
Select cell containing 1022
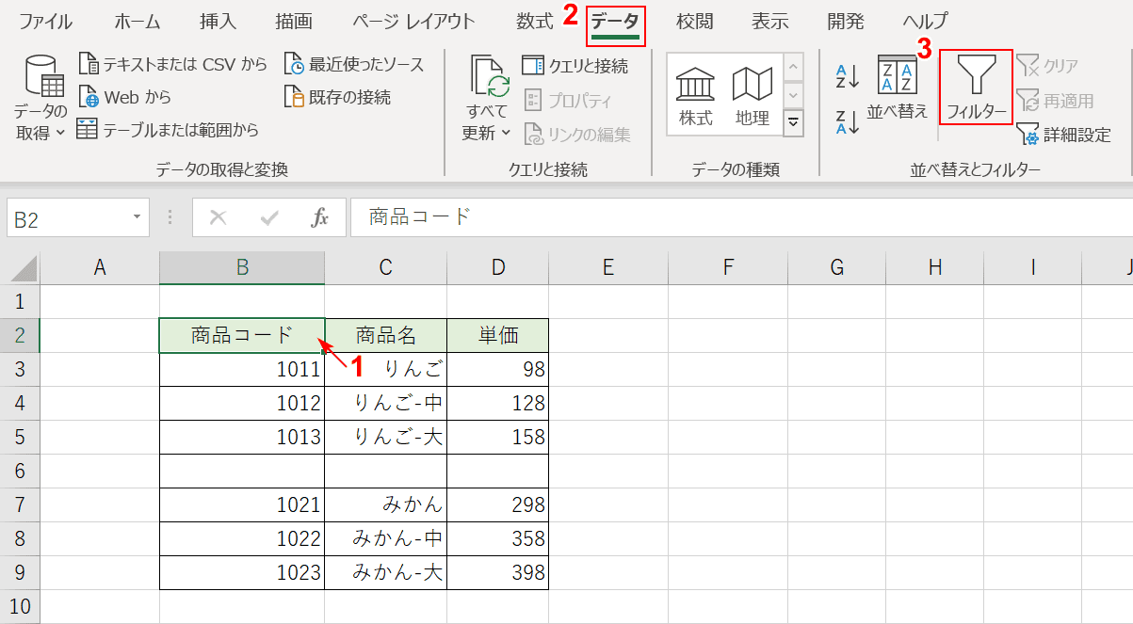coord(242,538)
